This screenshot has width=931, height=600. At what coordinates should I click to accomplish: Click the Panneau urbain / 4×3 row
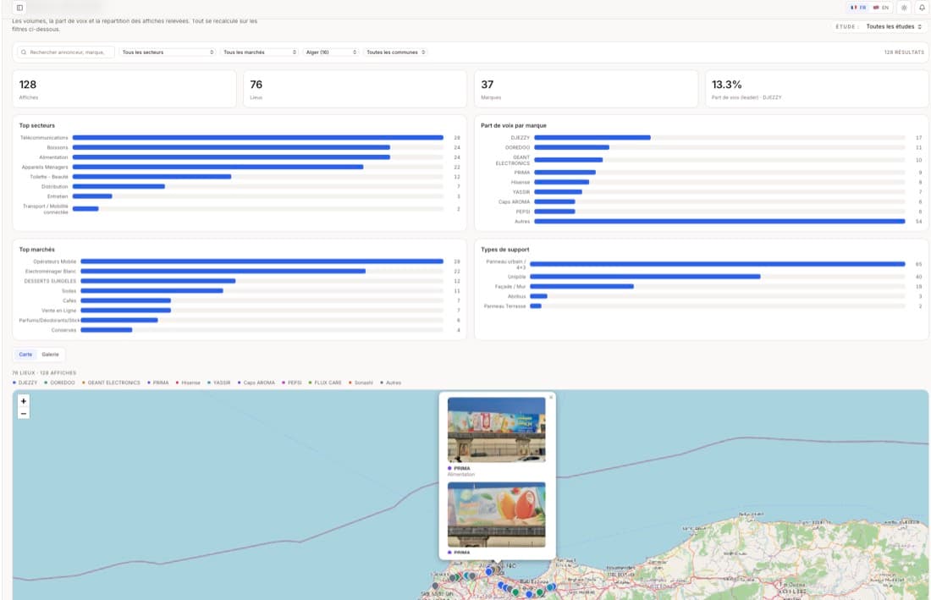pos(702,264)
